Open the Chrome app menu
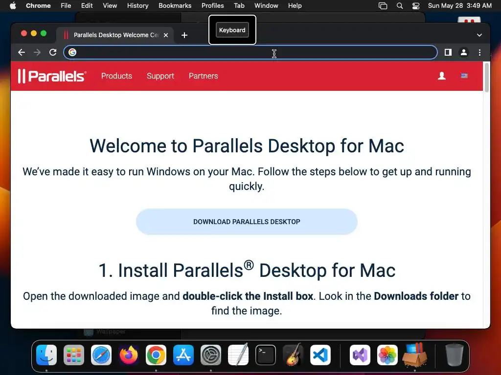Viewport: 501px width, 375px height. click(38, 6)
